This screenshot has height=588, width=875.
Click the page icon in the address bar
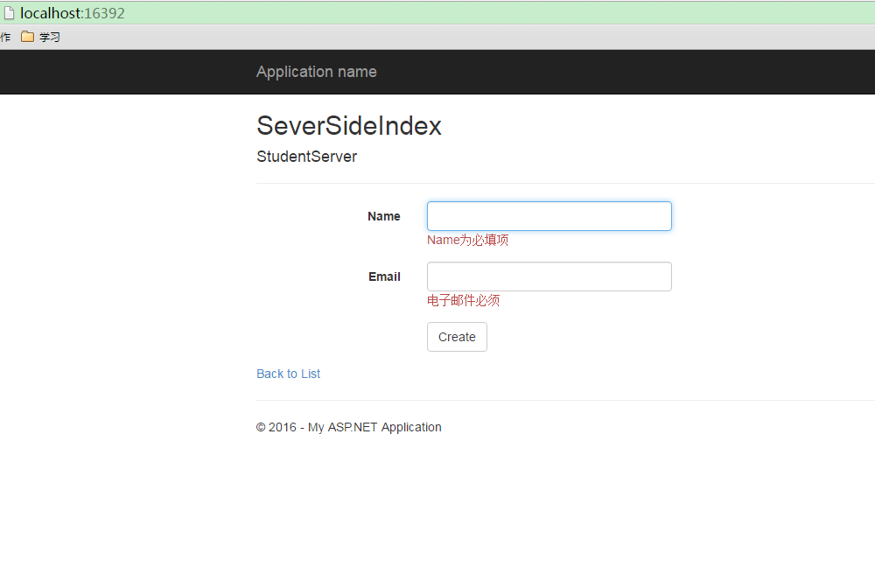click(x=9, y=13)
